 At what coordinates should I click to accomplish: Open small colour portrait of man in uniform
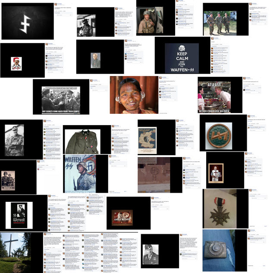coord(96,60)
